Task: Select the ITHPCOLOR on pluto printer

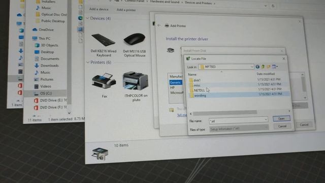Action: click(136, 86)
